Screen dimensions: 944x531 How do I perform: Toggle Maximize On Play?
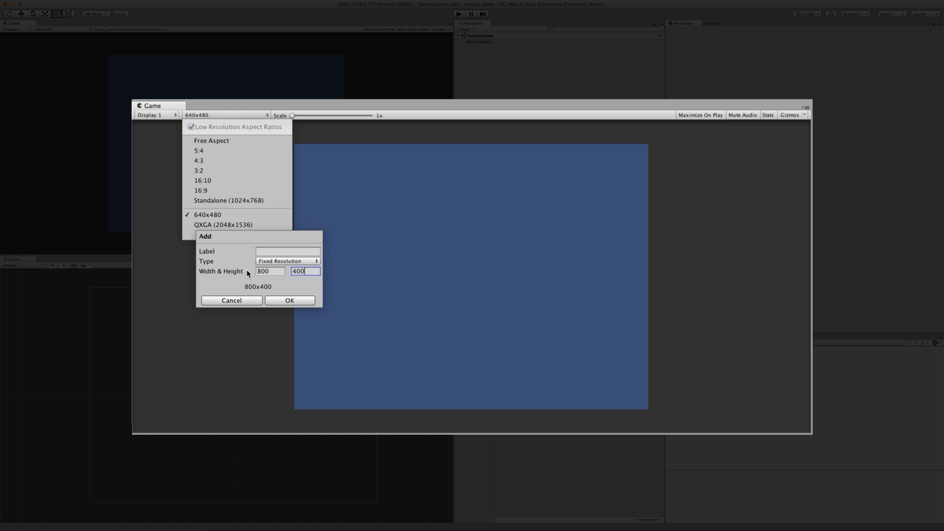tap(700, 115)
